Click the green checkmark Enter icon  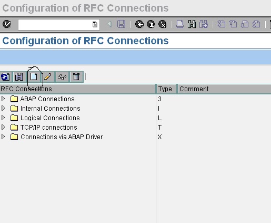pyautogui.click(x=7, y=24)
